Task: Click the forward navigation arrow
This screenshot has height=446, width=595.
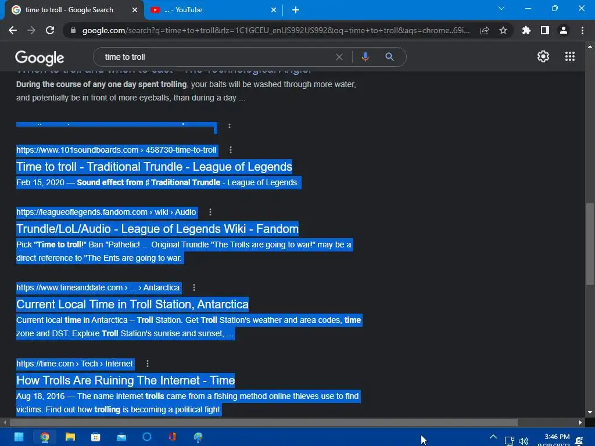Action: 31,30
